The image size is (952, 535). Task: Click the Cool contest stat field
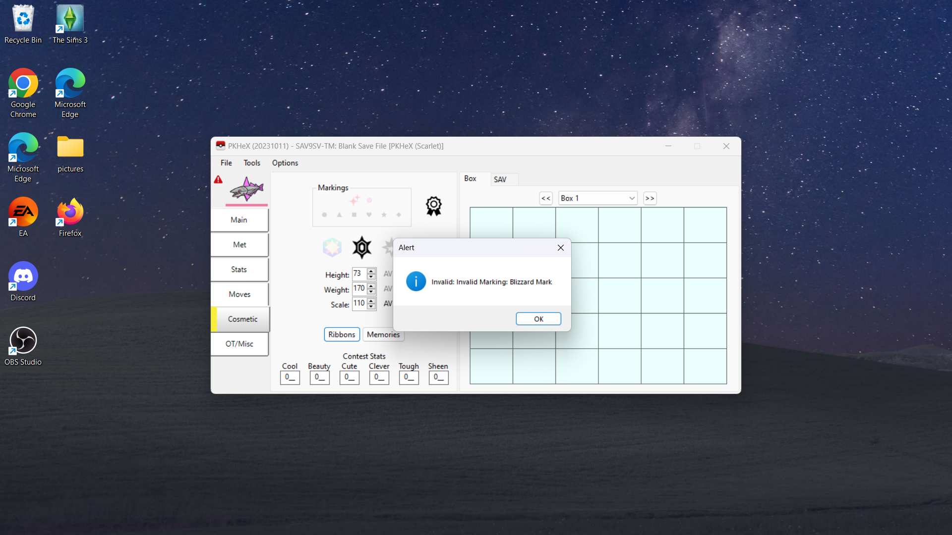[290, 377]
